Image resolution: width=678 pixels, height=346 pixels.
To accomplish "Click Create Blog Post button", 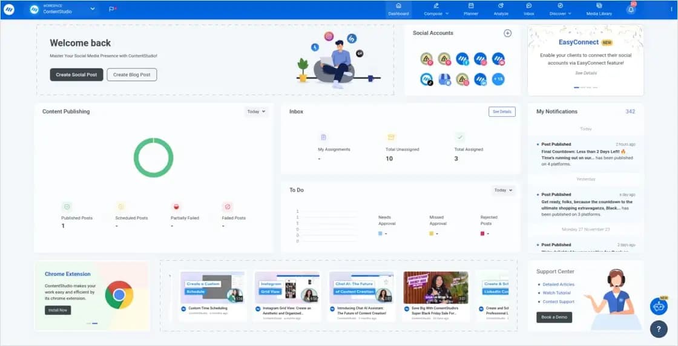I will pyautogui.click(x=132, y=75).
